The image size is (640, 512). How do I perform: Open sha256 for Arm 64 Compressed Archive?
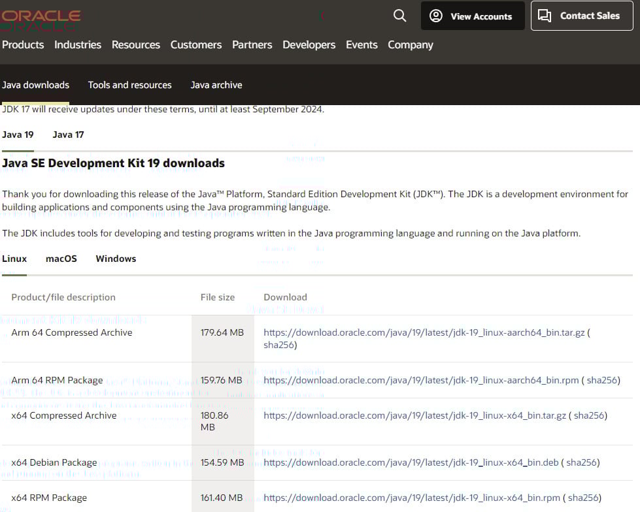pos(278,345)
